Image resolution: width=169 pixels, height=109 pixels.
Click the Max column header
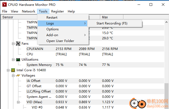click(x=112, y=17)
